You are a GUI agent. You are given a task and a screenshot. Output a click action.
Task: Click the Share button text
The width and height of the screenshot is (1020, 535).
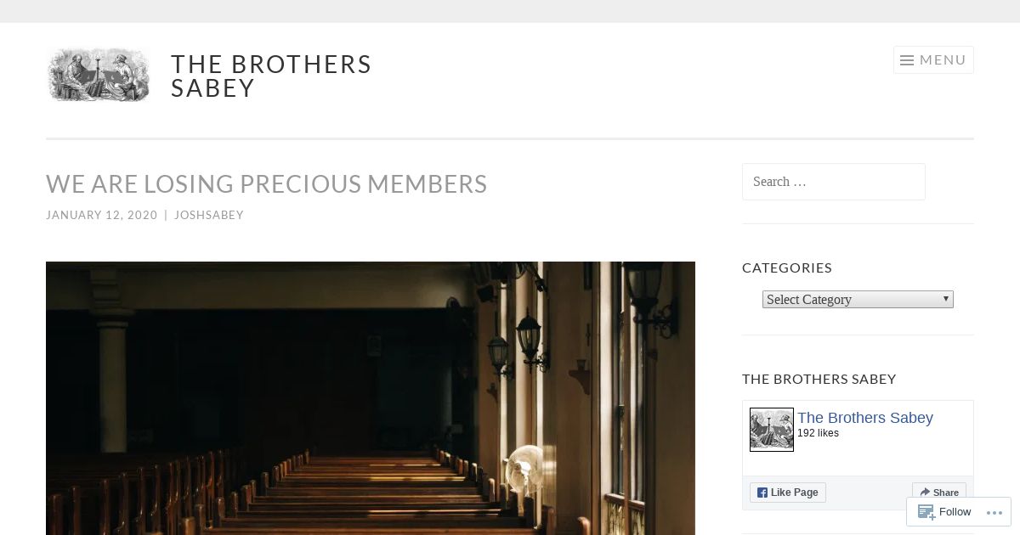coord(946,493)
